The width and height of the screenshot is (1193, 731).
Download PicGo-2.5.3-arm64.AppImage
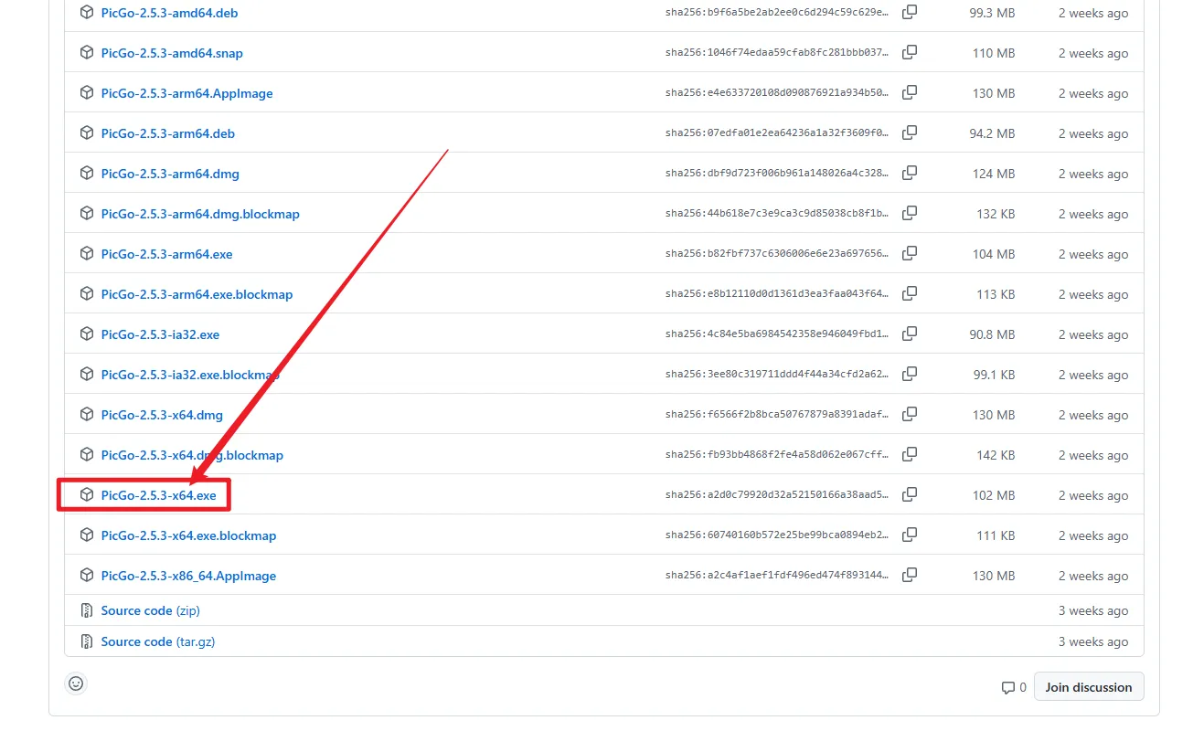coord(186,93)
